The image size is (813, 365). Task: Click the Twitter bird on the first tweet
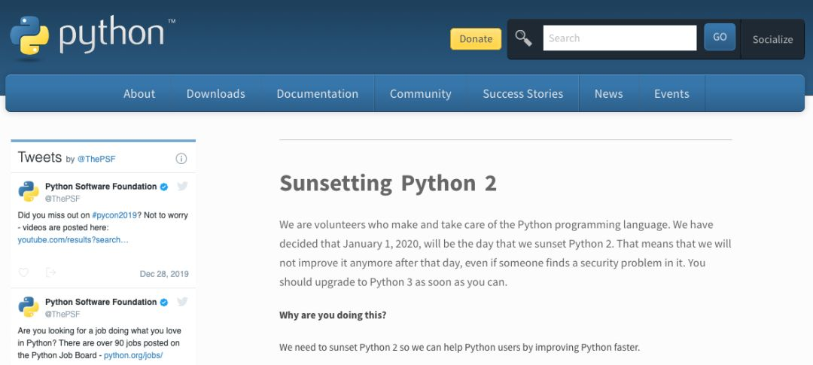point(181,186)
